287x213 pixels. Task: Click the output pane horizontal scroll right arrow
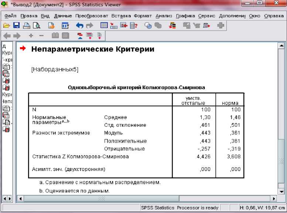[x=274, y=198]
